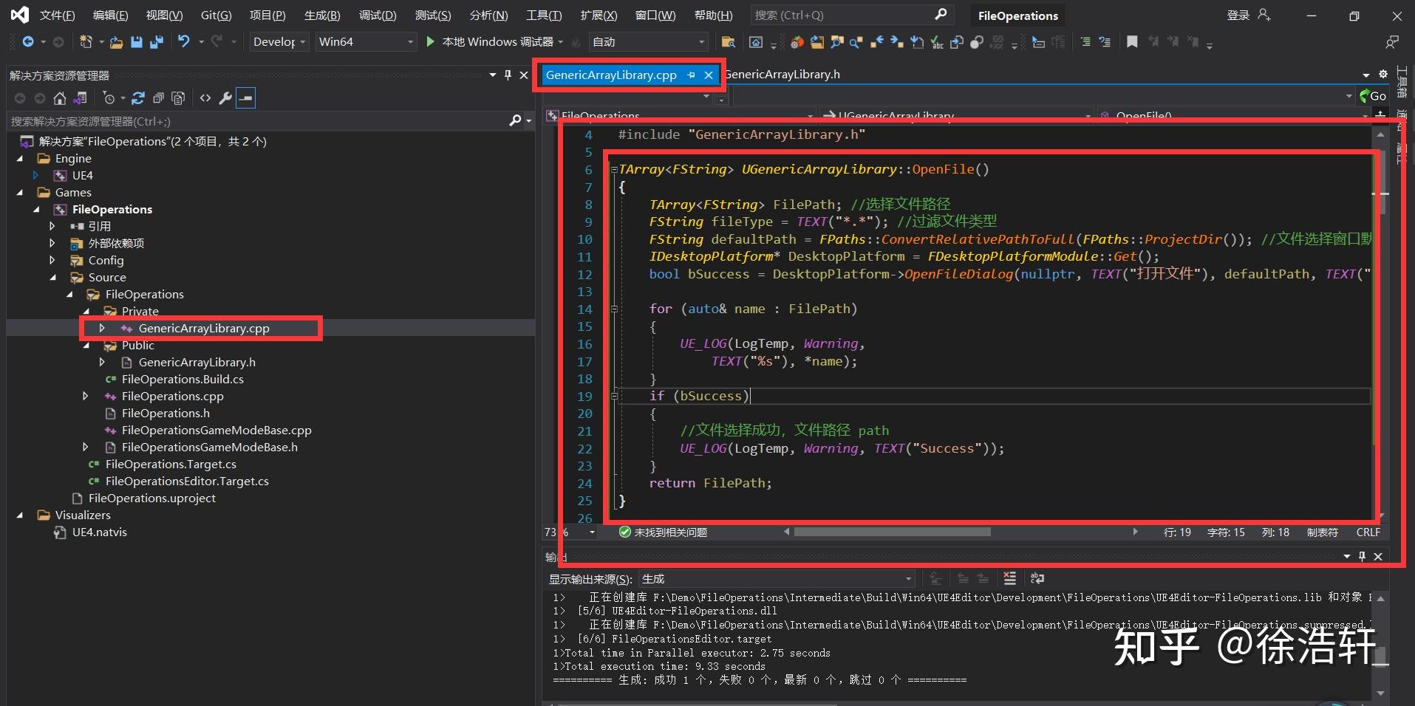The height and width of the screenshot is (706, 1415).
Task: Open Properties via the wrench icon
Action: (x=226, y=97)
